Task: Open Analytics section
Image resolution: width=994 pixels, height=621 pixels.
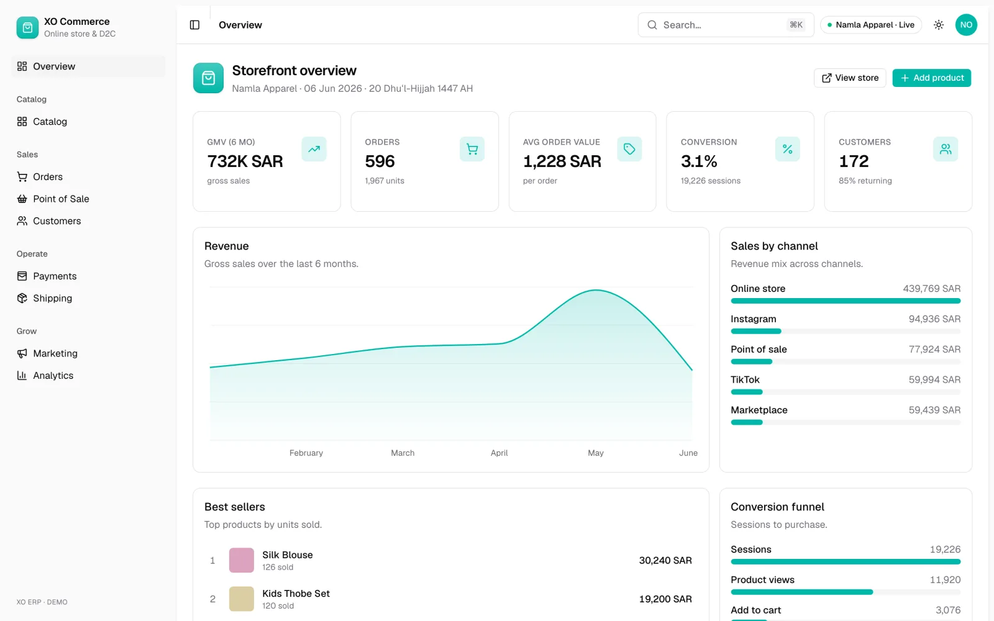Action: point(88,376)
